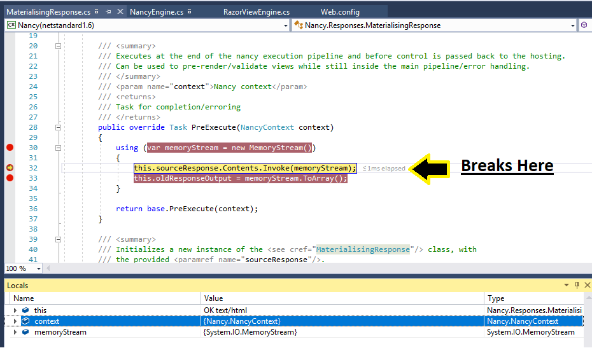
Task: Click the highlighted 'MaterialisingResponse' cref on line 40
Action: [x=363, y=249]
